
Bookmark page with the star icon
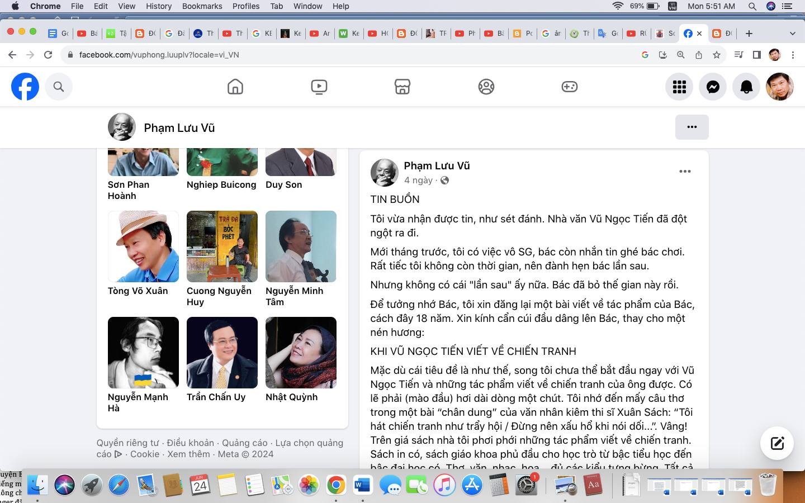(x=716, y=55)
